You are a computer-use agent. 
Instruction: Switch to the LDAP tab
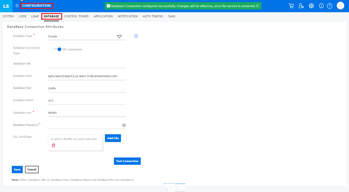pos(35,16)
